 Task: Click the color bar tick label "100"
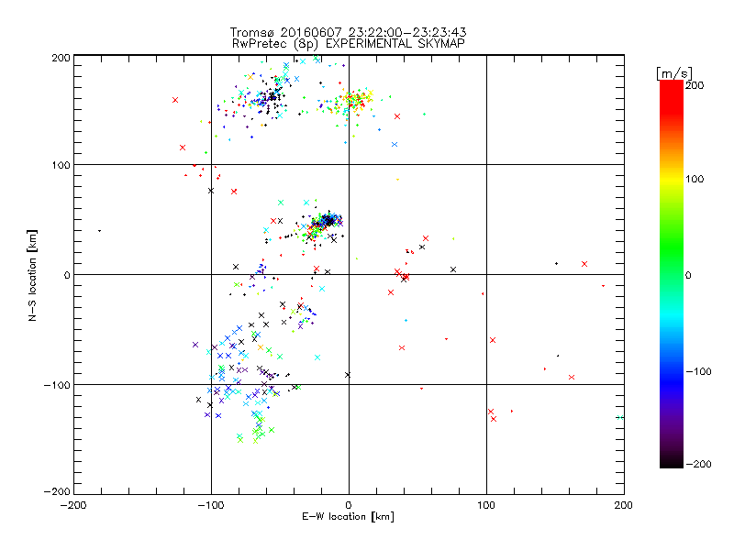695,179
